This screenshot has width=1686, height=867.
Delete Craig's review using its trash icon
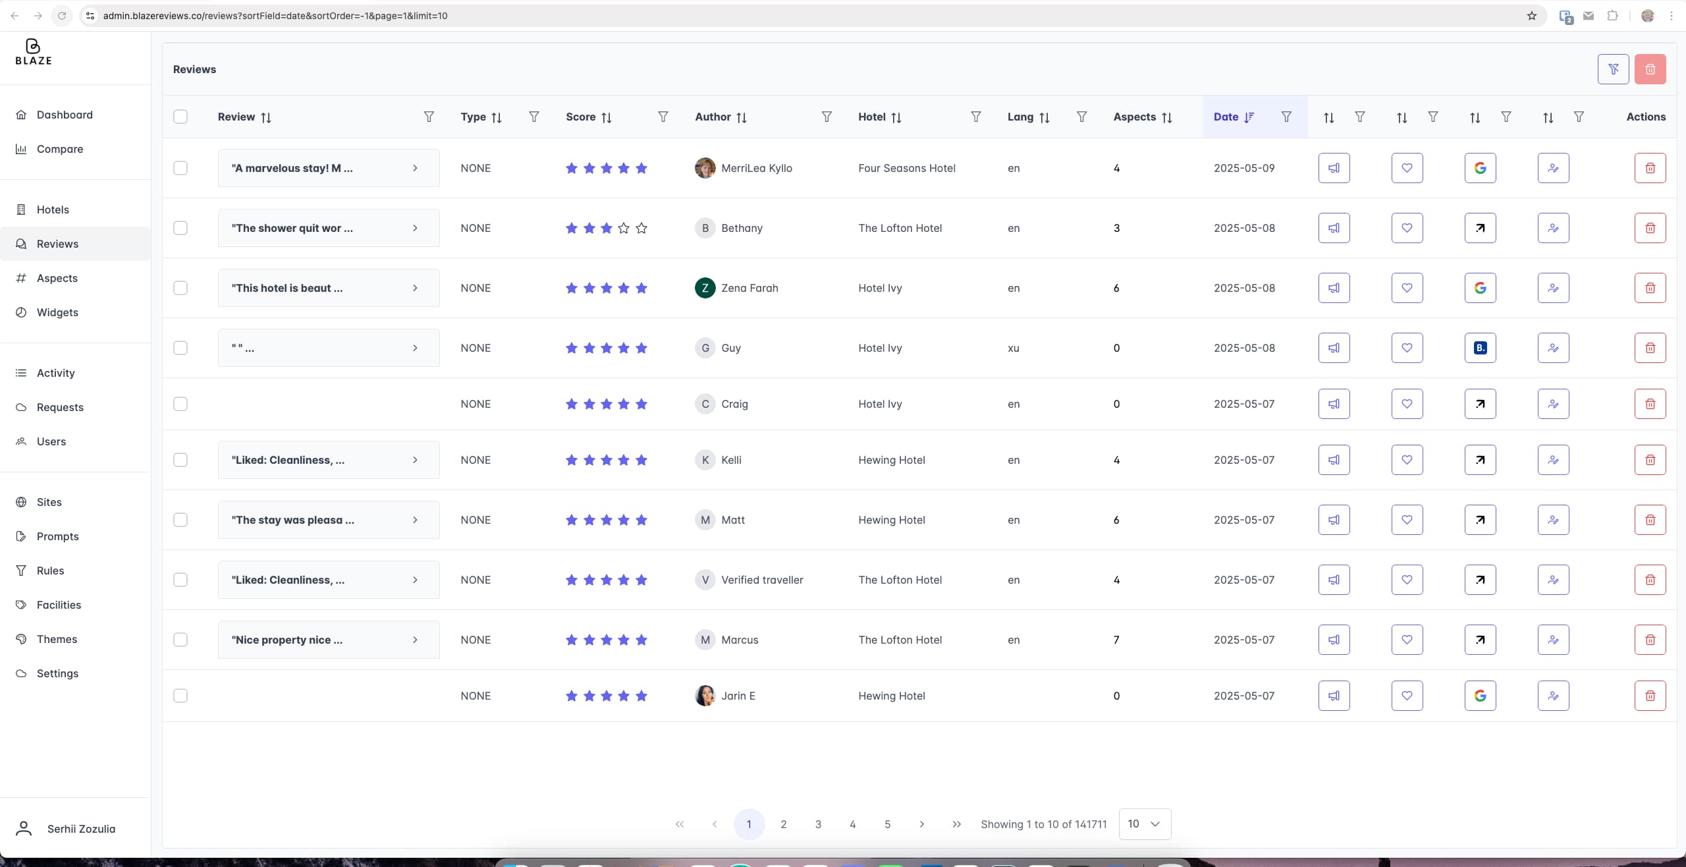[x=1650, y=404]
